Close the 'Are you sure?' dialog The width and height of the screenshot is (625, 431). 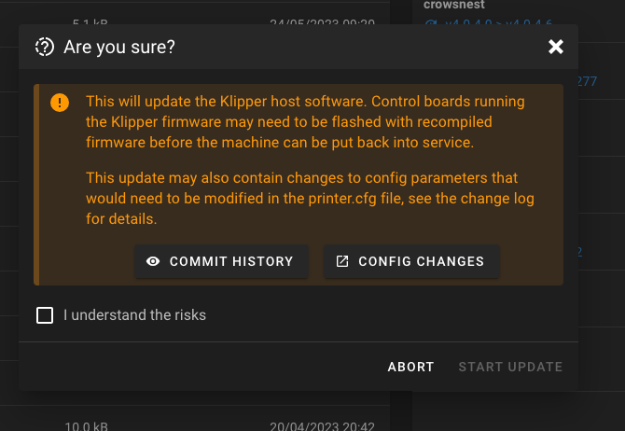tap(556, 47)
